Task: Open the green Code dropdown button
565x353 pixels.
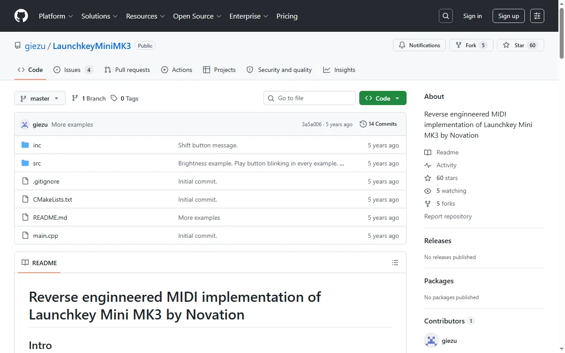Action: pyautogui.click(x=383, y=98)
